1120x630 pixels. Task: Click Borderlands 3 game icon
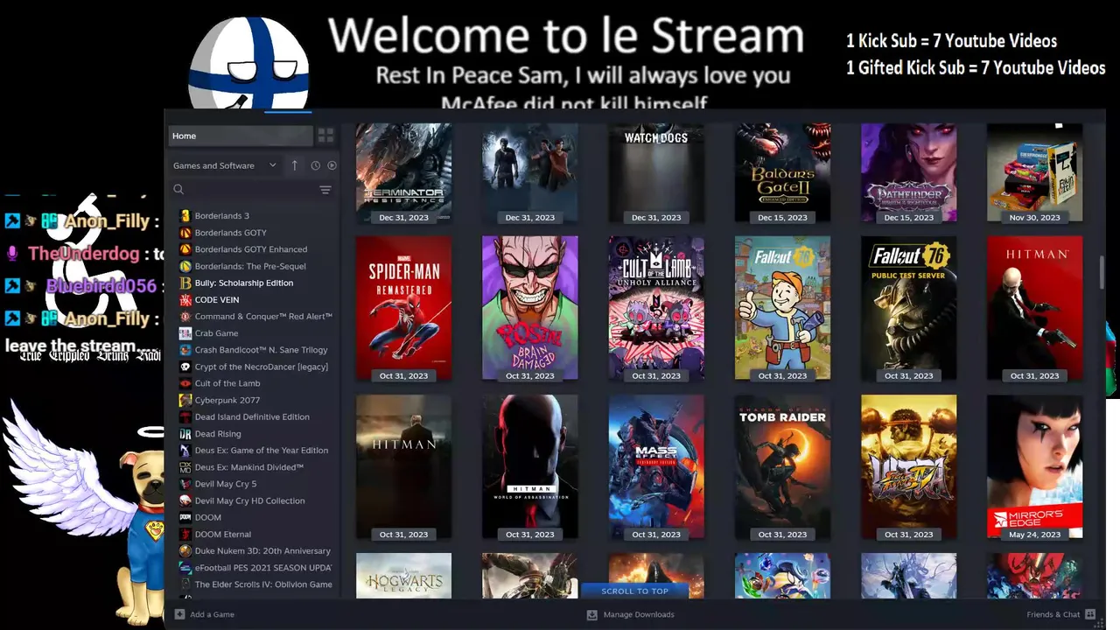point(185,216)
